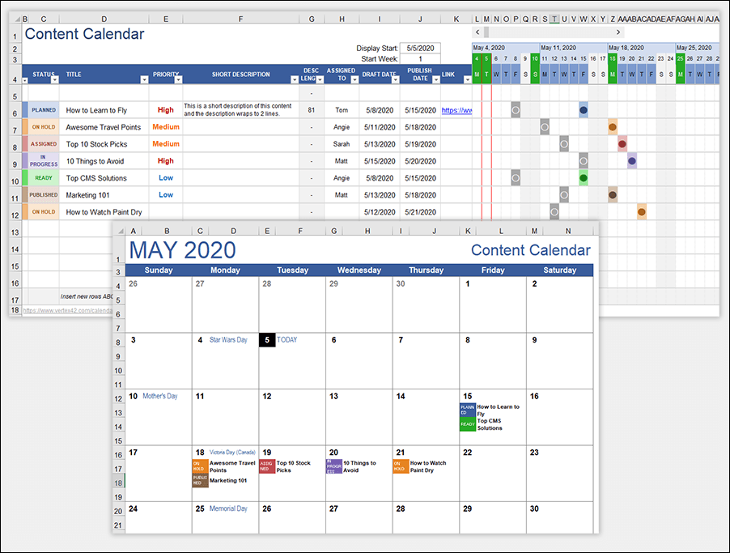Click the red publish dot for Top 10 Stock Picks
Image resolution: width=730 pixels, height=553 pixels.
pyautogui.click(x=622, y=144)
